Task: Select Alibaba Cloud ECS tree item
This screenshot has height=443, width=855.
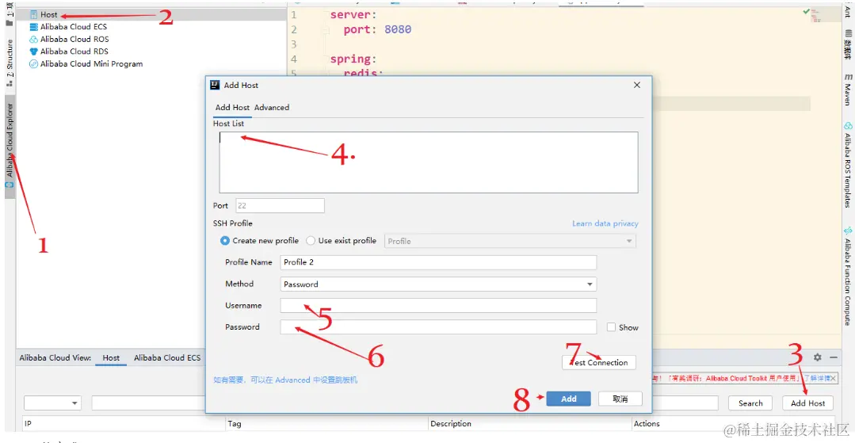Action: coord(68,27)
